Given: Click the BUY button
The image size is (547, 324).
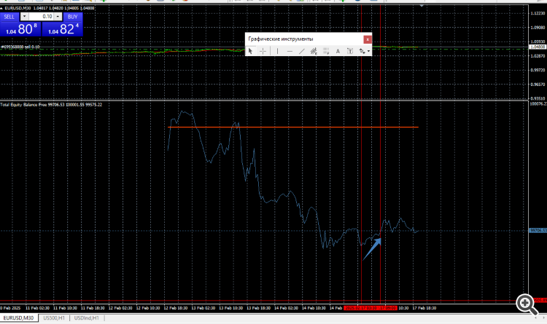Looking at the screenshot, I should pyautogui.click(x=72, y=17).
